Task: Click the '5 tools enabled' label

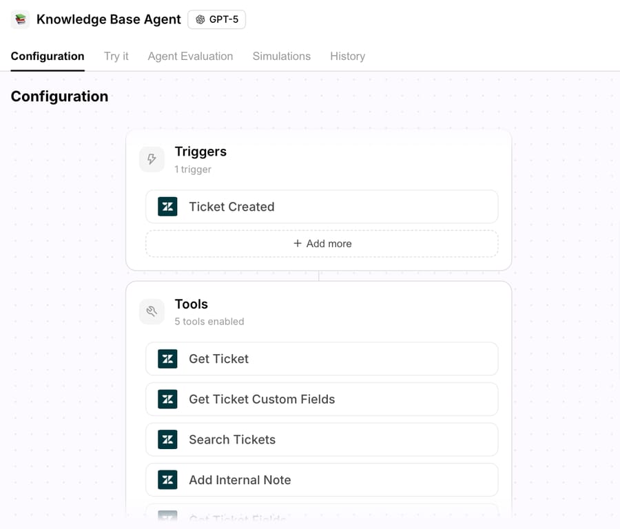Action: tap(209, 322)
